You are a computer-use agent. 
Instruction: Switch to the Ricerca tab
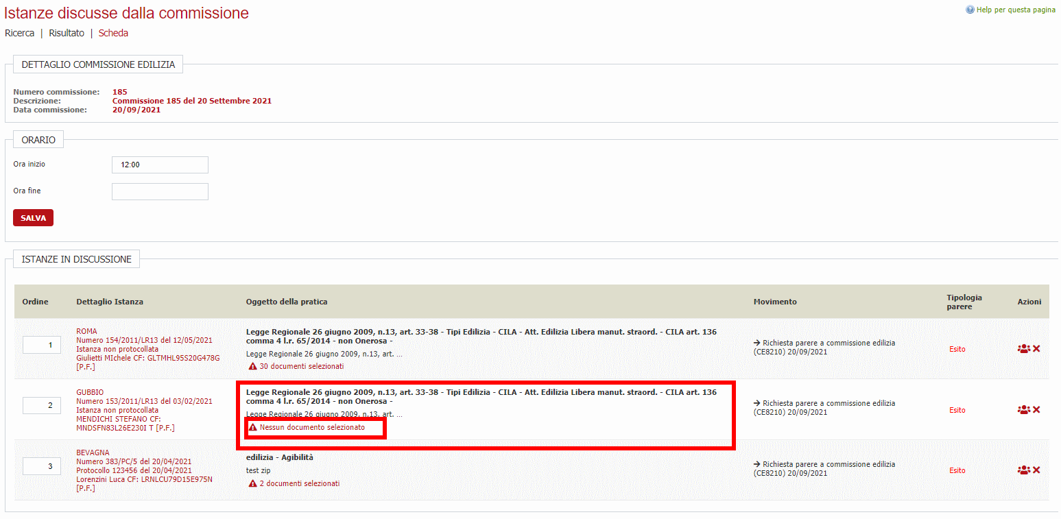[19, 33]
